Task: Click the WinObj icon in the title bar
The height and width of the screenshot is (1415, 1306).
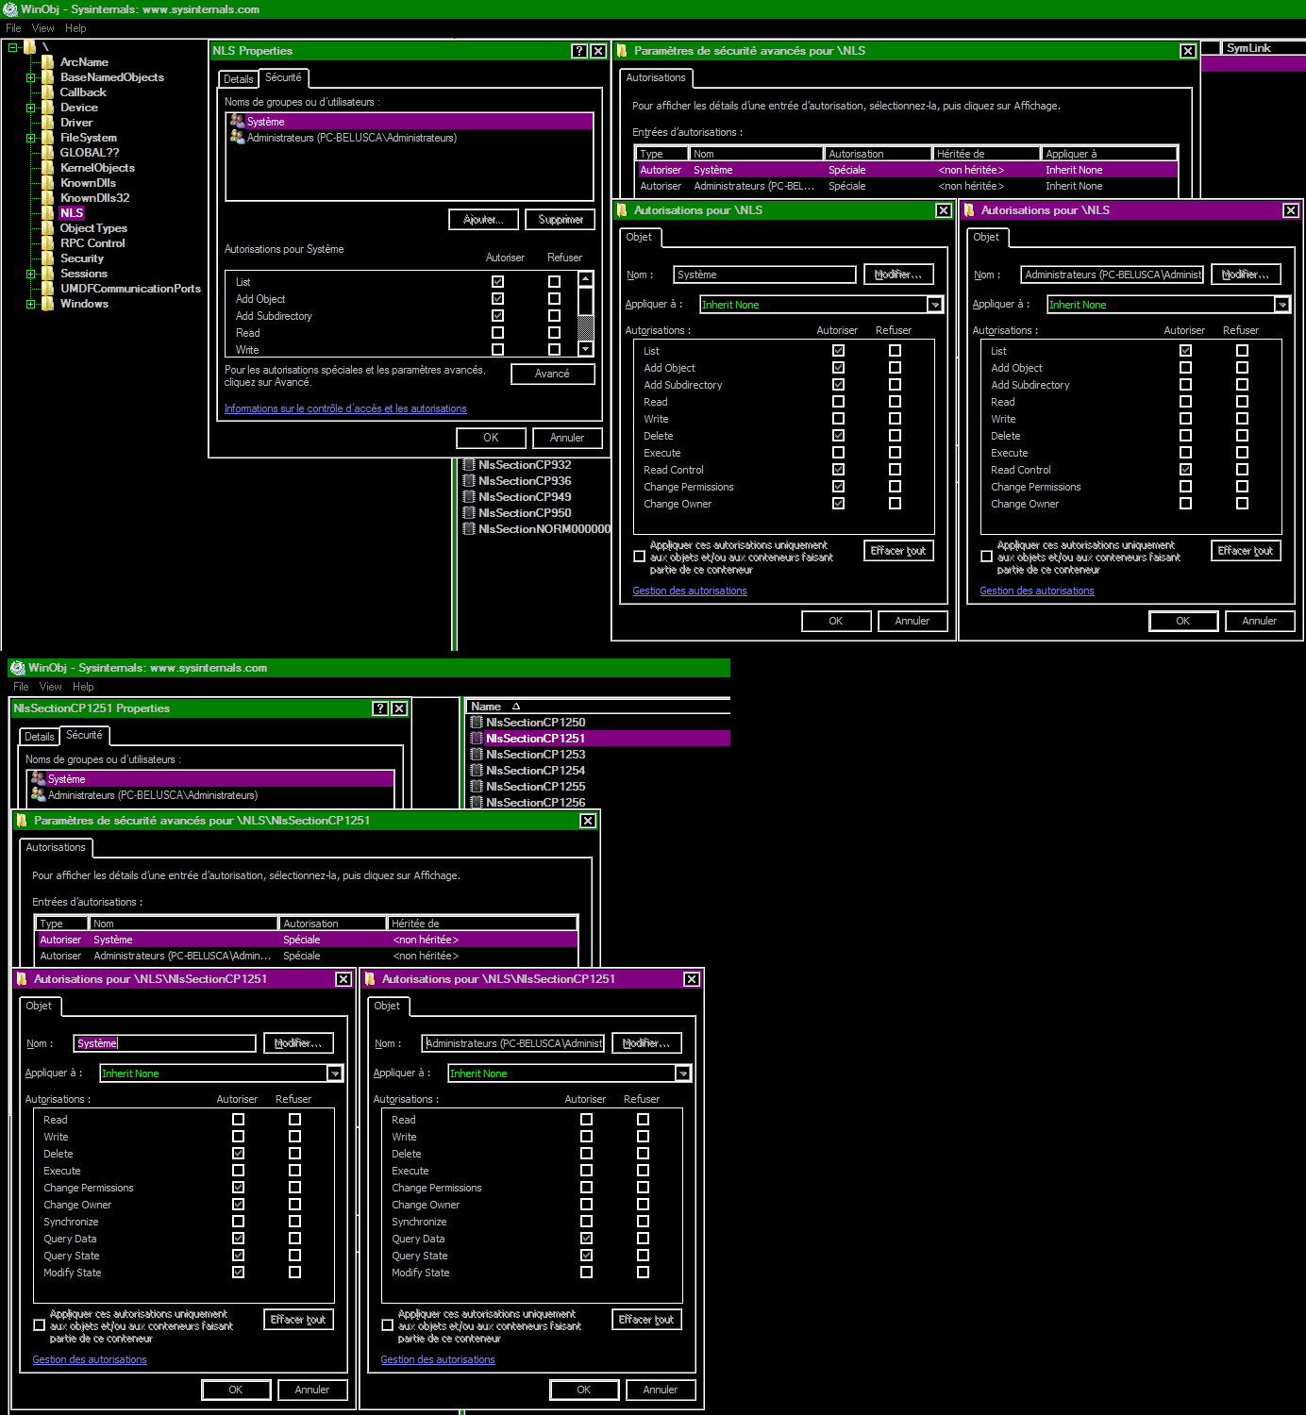Action: coord(8,8)
